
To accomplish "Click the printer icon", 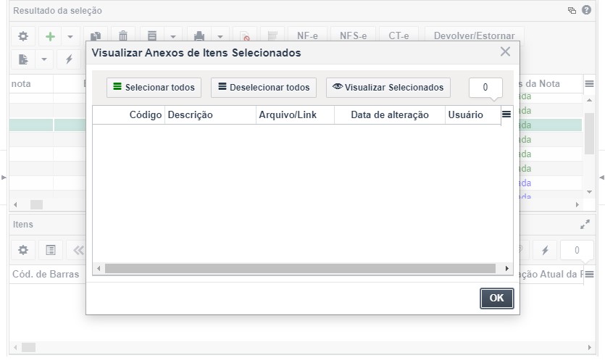I will point(199,36).
